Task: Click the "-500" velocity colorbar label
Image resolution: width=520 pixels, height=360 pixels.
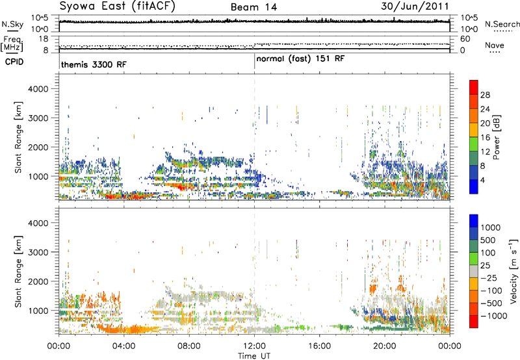Action: (492, 303)
